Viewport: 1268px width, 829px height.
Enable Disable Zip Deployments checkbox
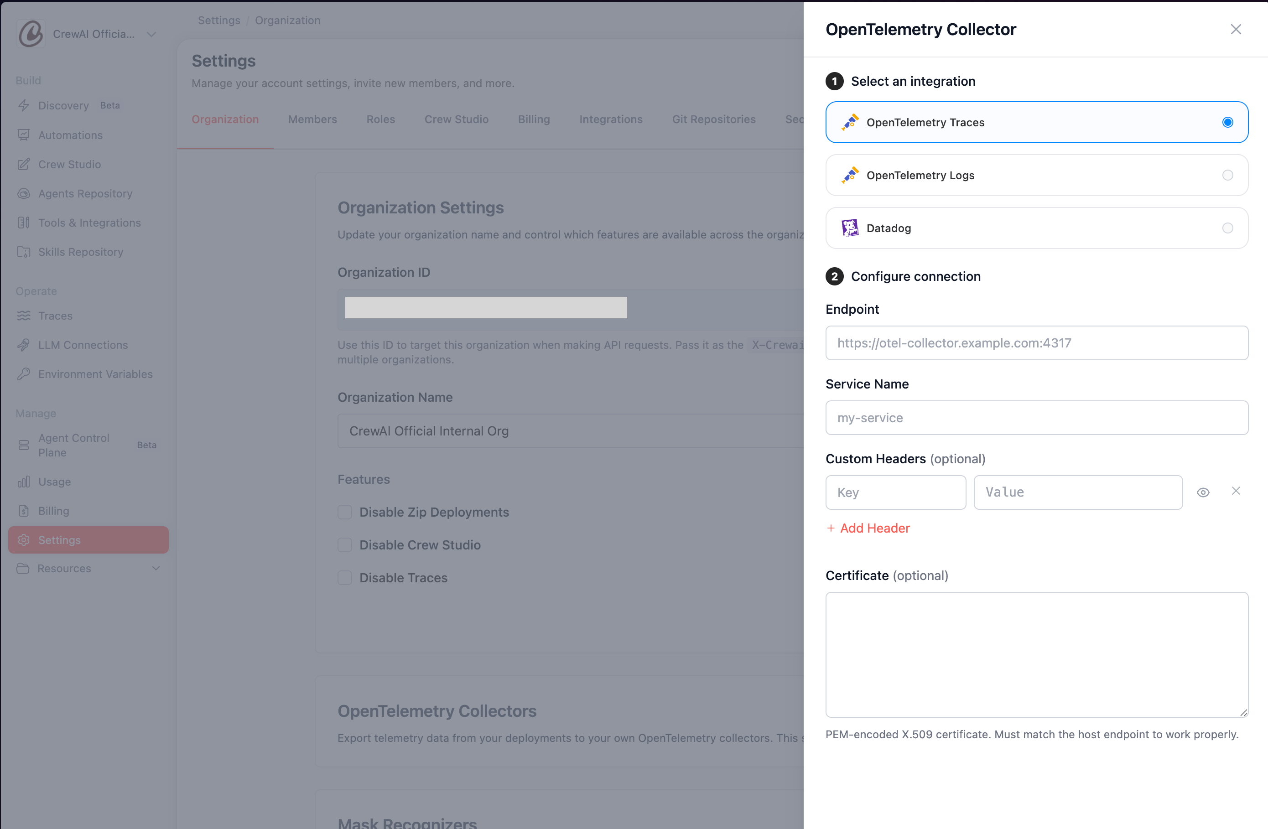point(345,512)
